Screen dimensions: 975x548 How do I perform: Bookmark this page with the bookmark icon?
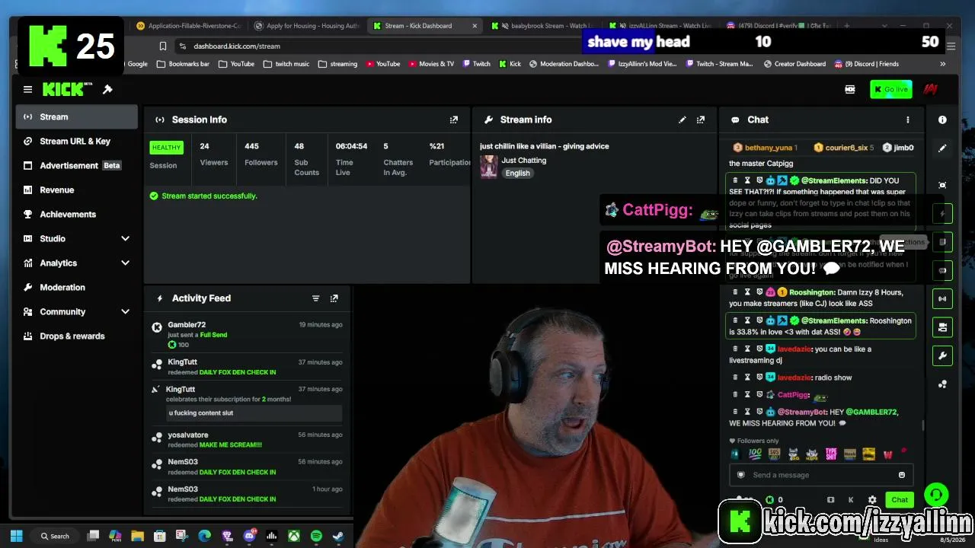(x=162, y=46)
